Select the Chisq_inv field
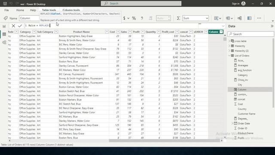Image resolution: width=275 pixels, height=155 pixels. (243, 80)
